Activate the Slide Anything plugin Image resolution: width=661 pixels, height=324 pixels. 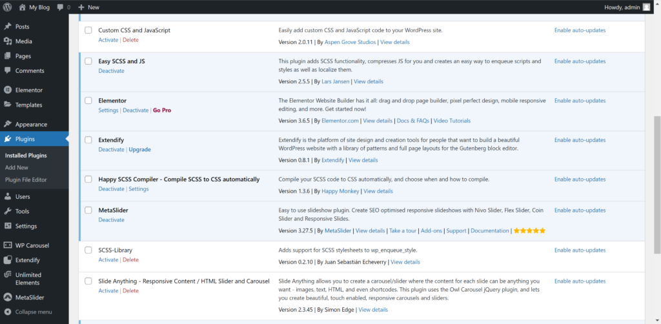(108, 290)
